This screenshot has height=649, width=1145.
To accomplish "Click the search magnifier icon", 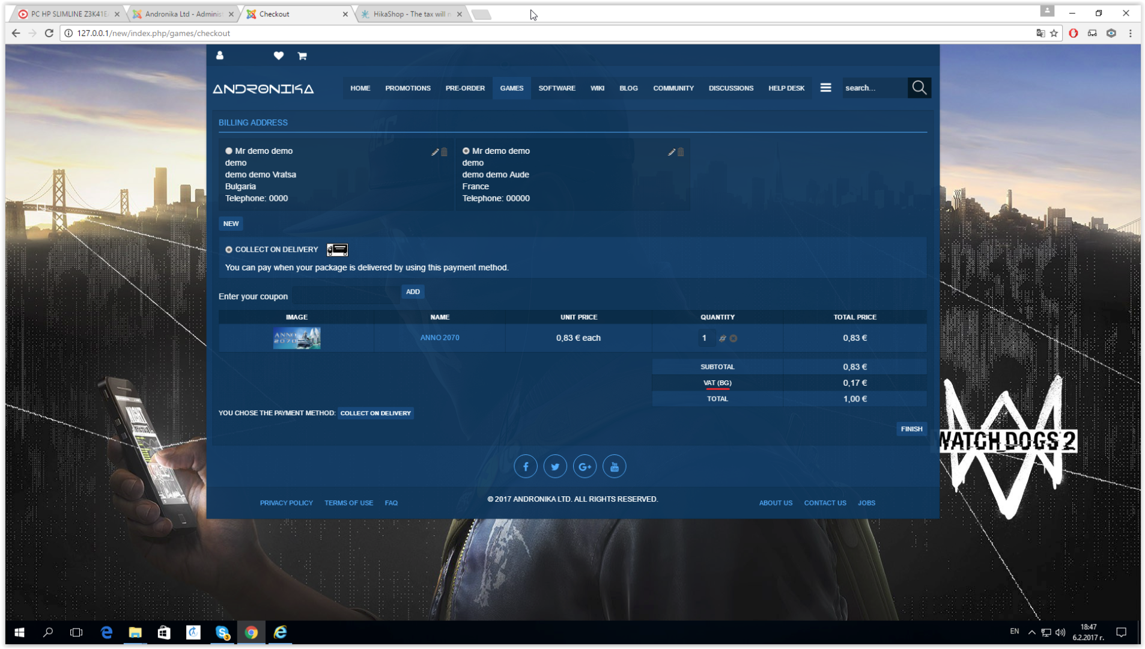I will 919,88.
